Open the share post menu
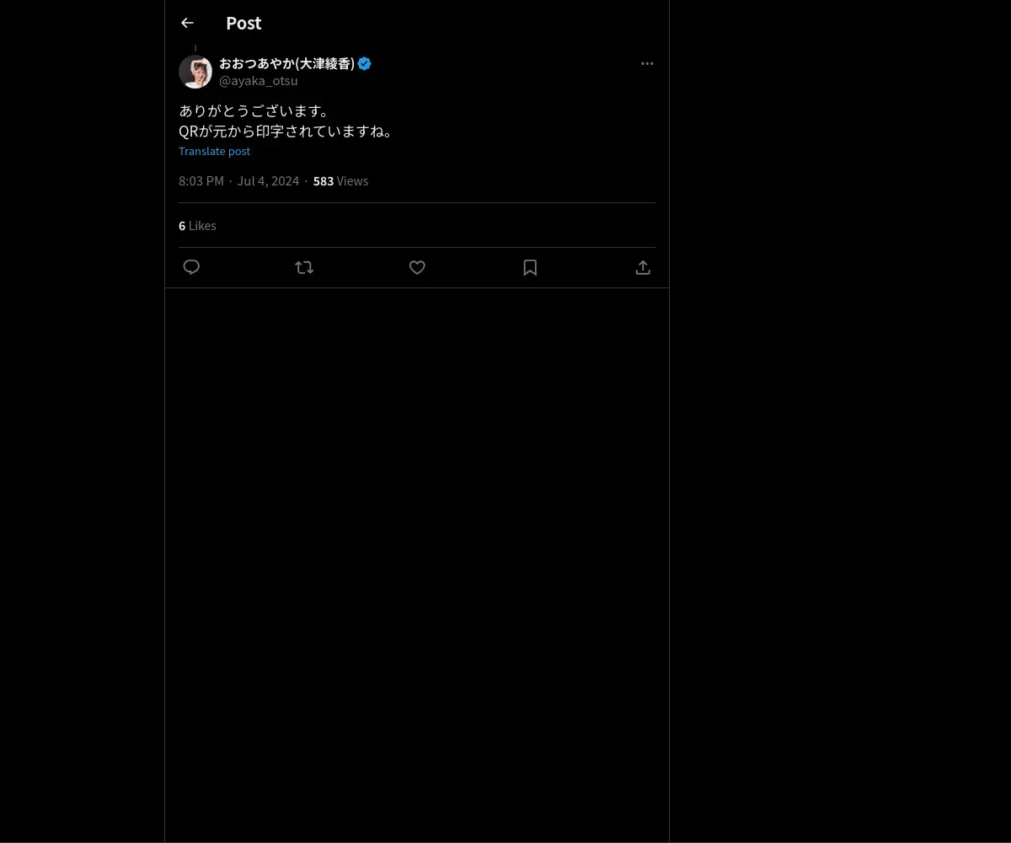The height and width of the screenshot is (843, 1011). pyautogui.click(x=643, y=267)
